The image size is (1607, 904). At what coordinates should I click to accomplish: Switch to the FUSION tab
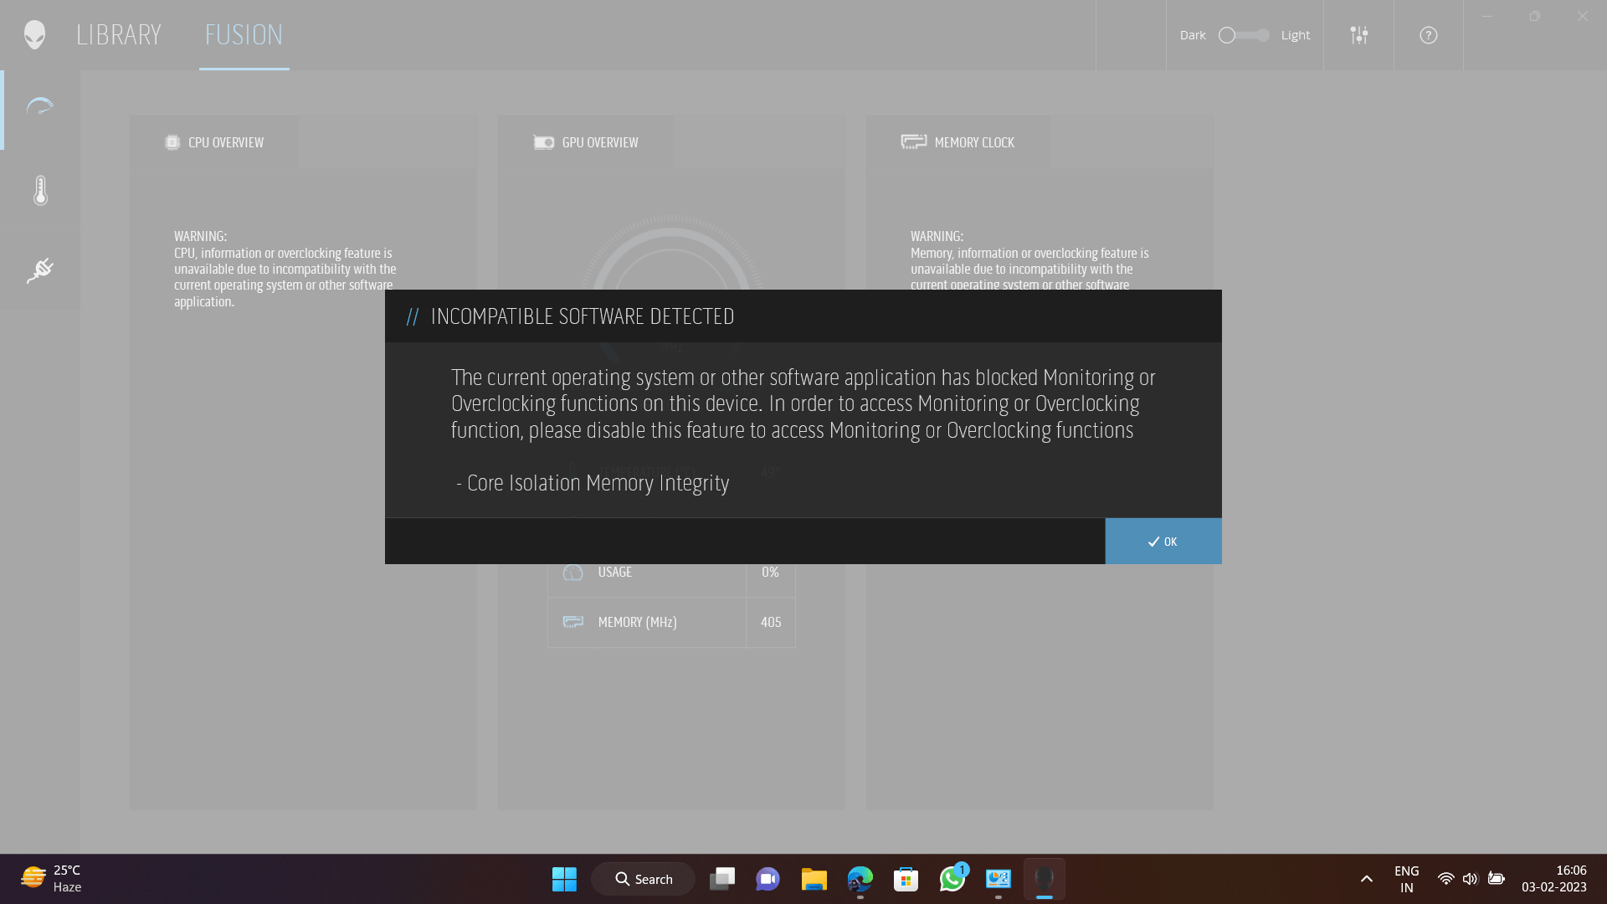244,35
